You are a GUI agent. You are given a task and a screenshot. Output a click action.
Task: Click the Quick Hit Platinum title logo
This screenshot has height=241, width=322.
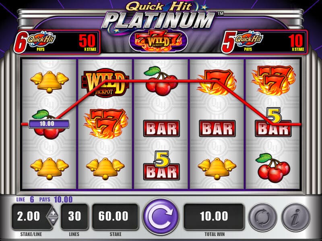coord(159,15)
